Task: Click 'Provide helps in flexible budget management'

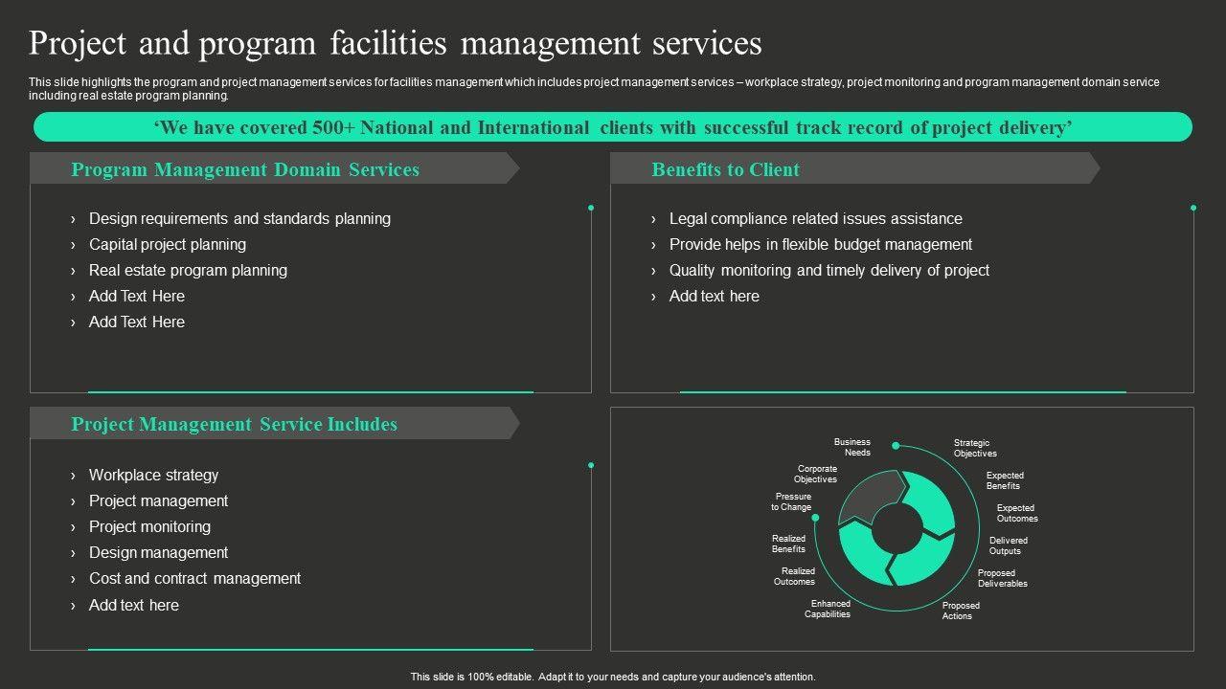Action: (821, 244)
